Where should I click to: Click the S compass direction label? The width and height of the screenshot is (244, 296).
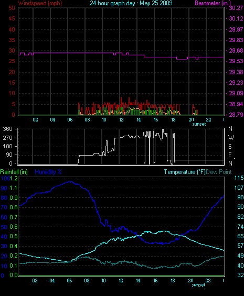pyautogui.click(x=230, y=147)
